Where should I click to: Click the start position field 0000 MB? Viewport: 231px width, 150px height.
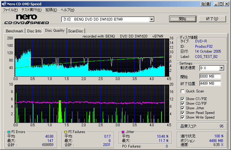[210, 76]
